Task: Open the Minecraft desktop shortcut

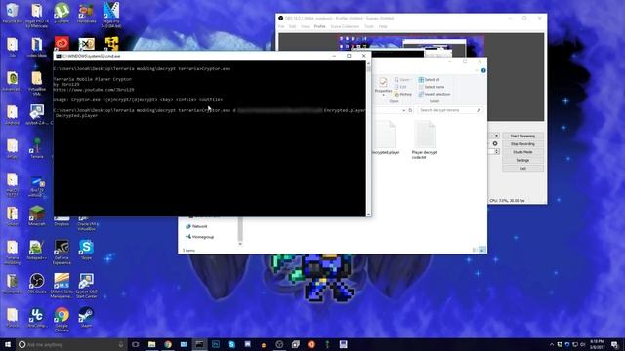Action: pos(37,215)
